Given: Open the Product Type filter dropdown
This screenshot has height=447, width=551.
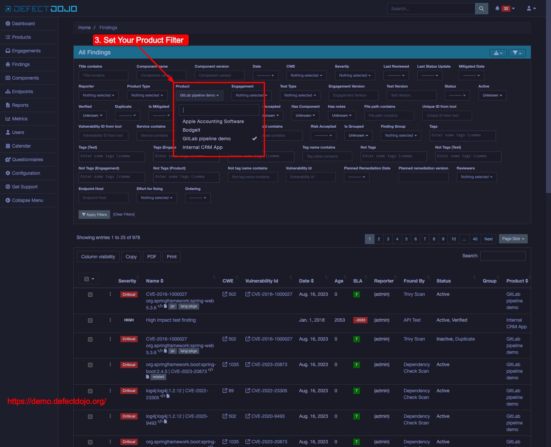Looking at the screenshot, I should (147, 96).
